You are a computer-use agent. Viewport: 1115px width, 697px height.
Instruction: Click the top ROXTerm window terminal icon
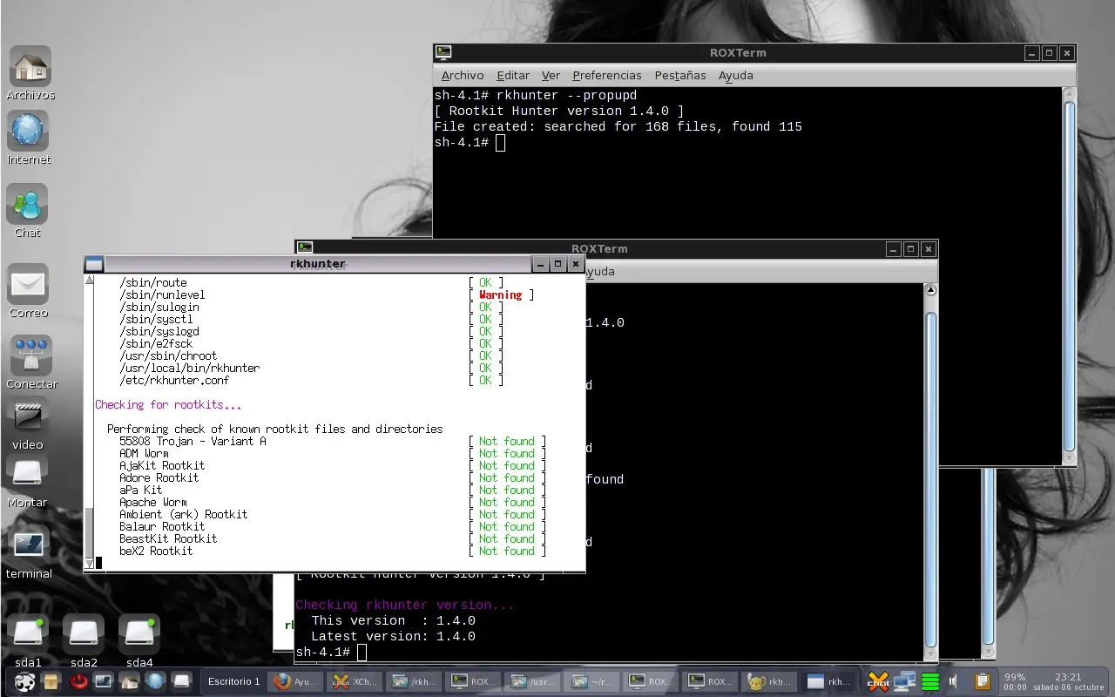(x=443, y=52)
